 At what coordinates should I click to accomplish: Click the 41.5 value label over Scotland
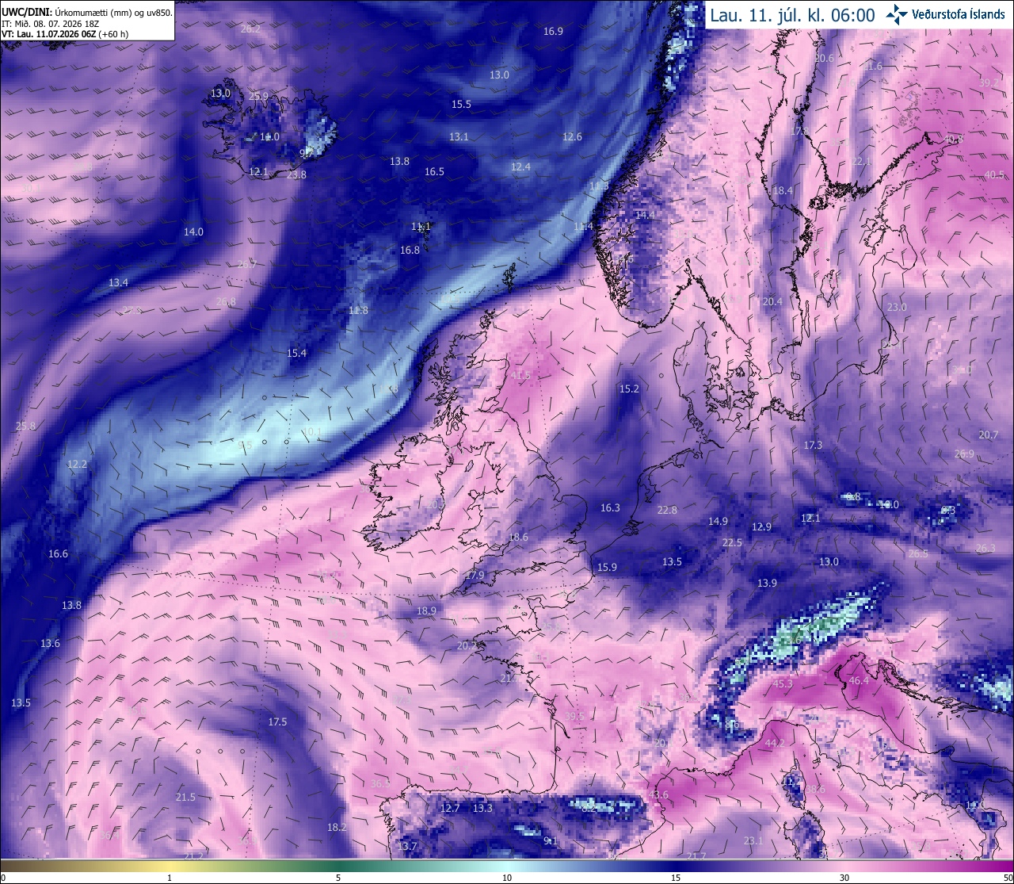coord(520,376)
